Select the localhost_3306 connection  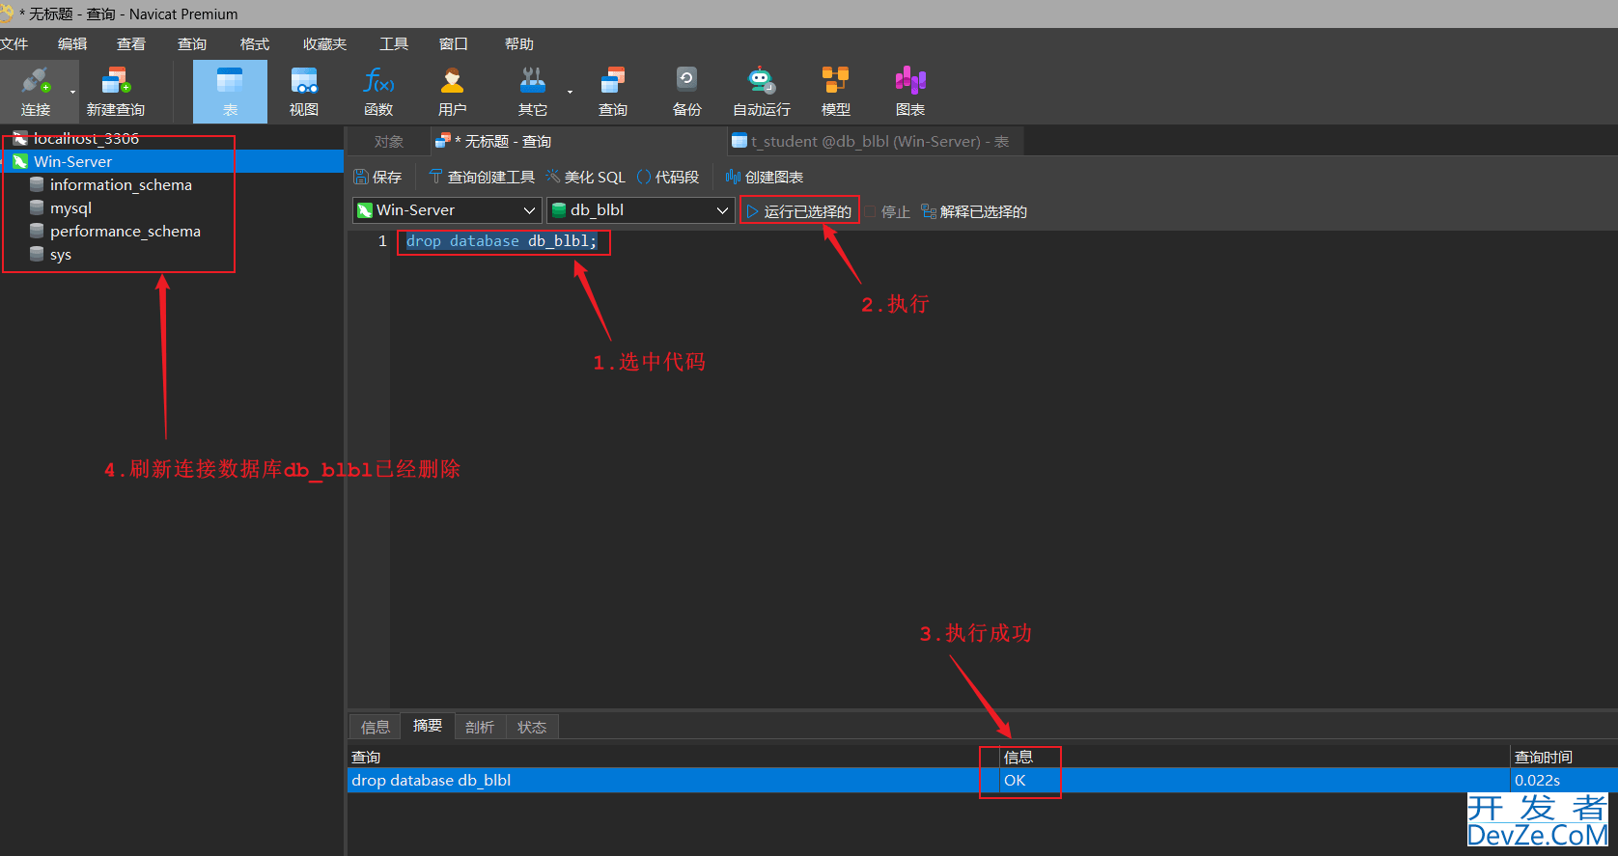tap(86, 139)
